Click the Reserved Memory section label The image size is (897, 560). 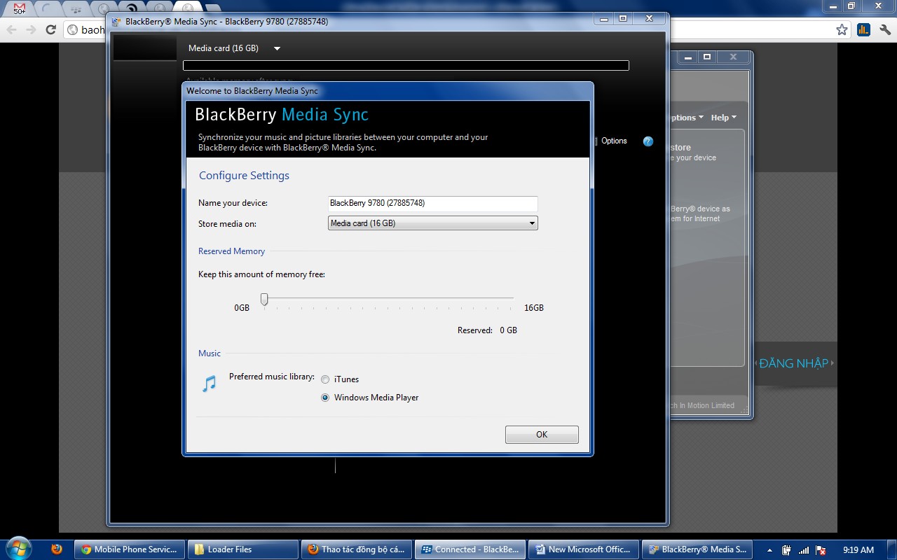tap(231, 251)
